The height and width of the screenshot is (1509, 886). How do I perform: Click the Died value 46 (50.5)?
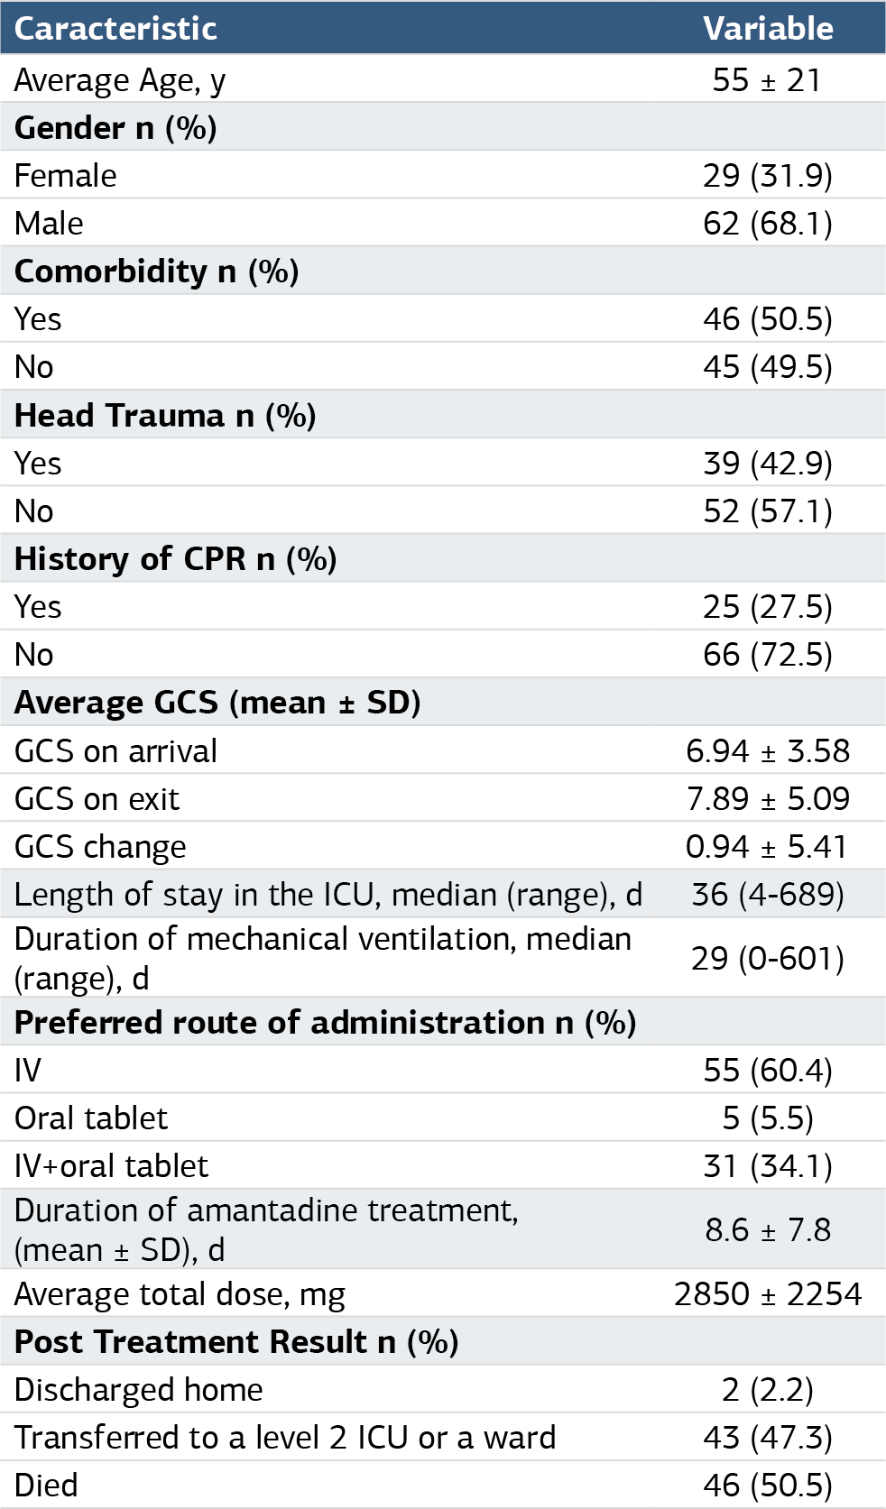coord(768,1486)
